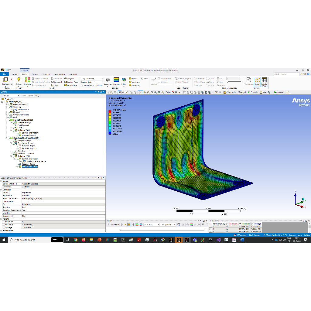
Task: Open the 20 Frames dropdown
Action: click(x=151, y=224)
